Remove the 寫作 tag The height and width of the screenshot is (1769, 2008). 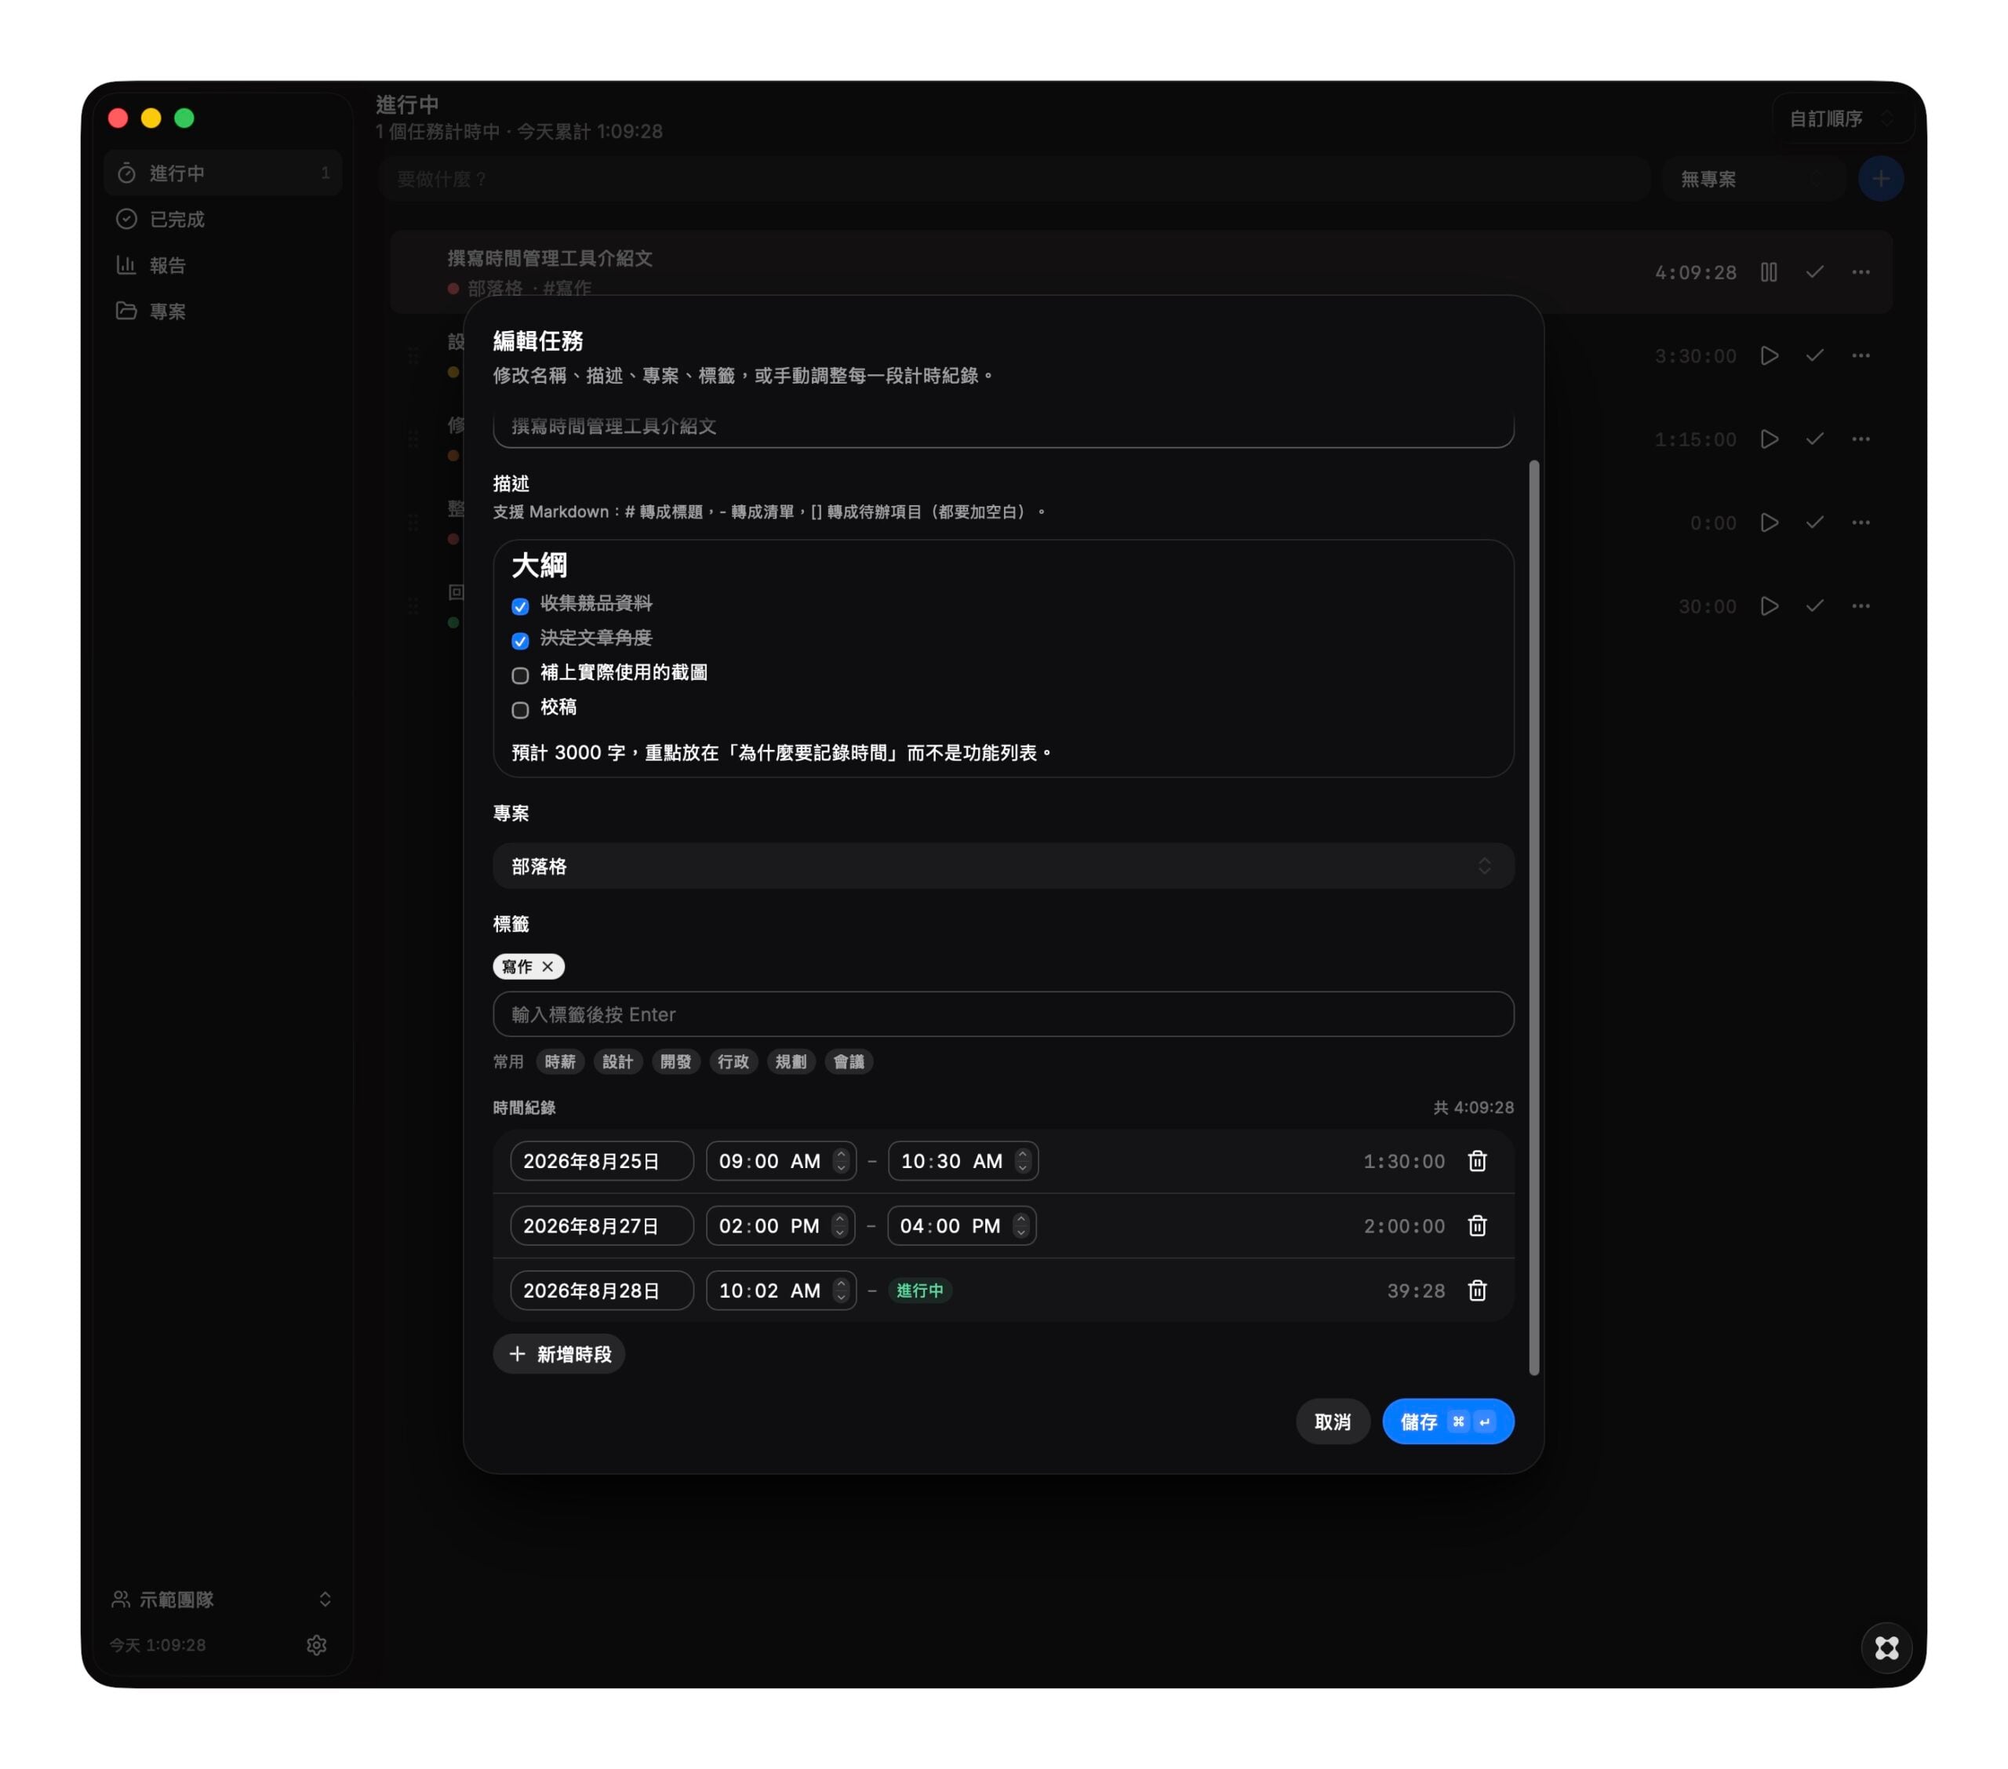548,966
